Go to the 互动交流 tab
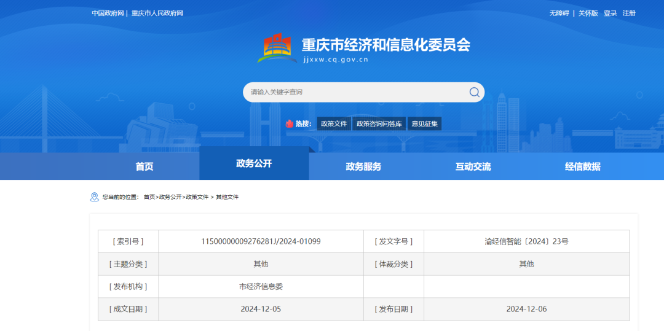 click(473, 166)
